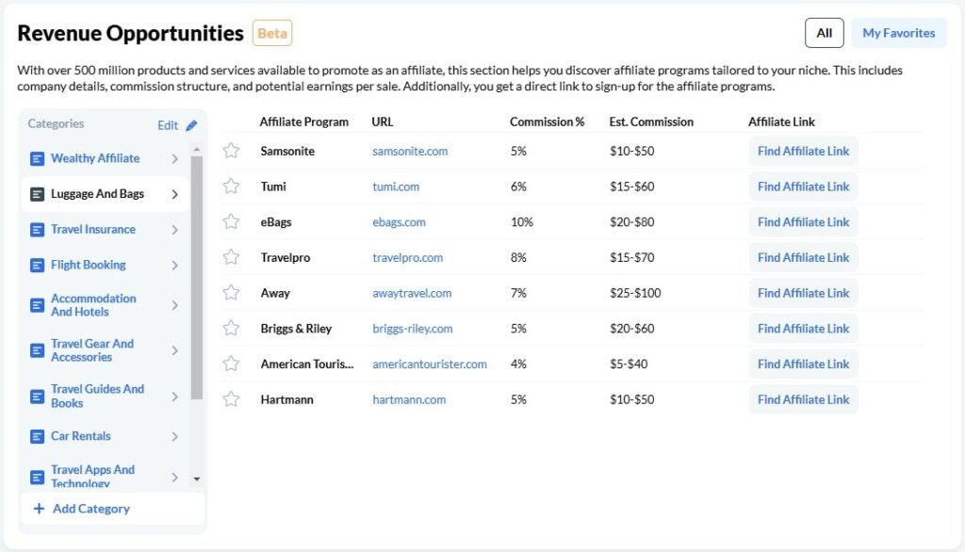Toggle favorite star for eBags
The image size is (965, 552).
231,221
